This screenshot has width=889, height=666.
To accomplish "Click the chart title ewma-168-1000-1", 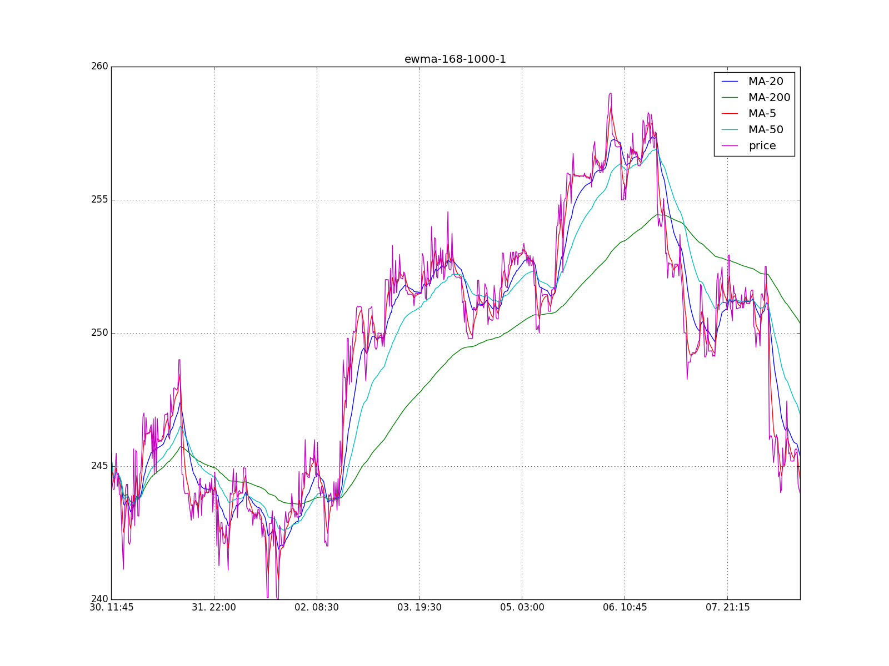I will point(455,59).
